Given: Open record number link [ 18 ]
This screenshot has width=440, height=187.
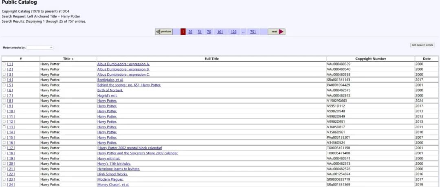Looking at the screenshot, I should tap(11, 153).
